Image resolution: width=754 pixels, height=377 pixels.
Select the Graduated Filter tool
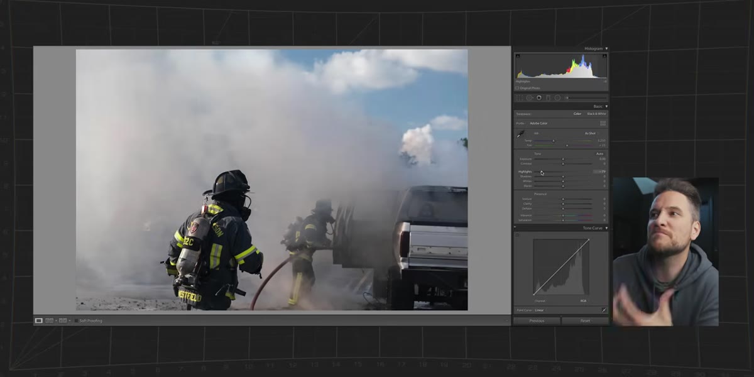click(x=548, y=97)
